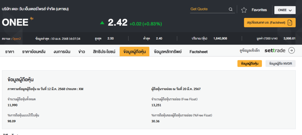Open the สรุปข้อสนเทศ บจ. (Factsheet) button
This screenshot has width=302, height=135.
pyautogui.click(x=270, y=23)
